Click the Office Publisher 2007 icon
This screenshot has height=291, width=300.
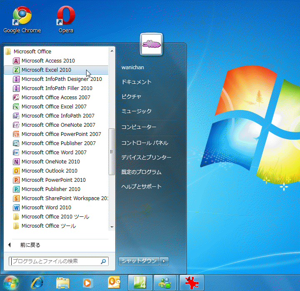pyautogui.click(x=16, y=143)
